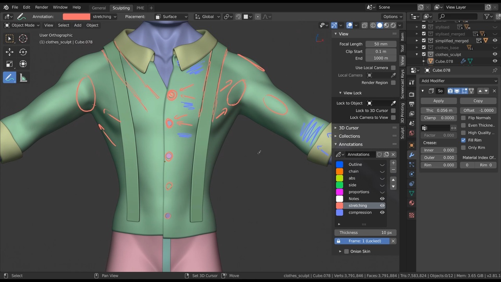Open the Object Mode dropdown
The width and height of the screenshot is (501, 282).
(22, 25)
